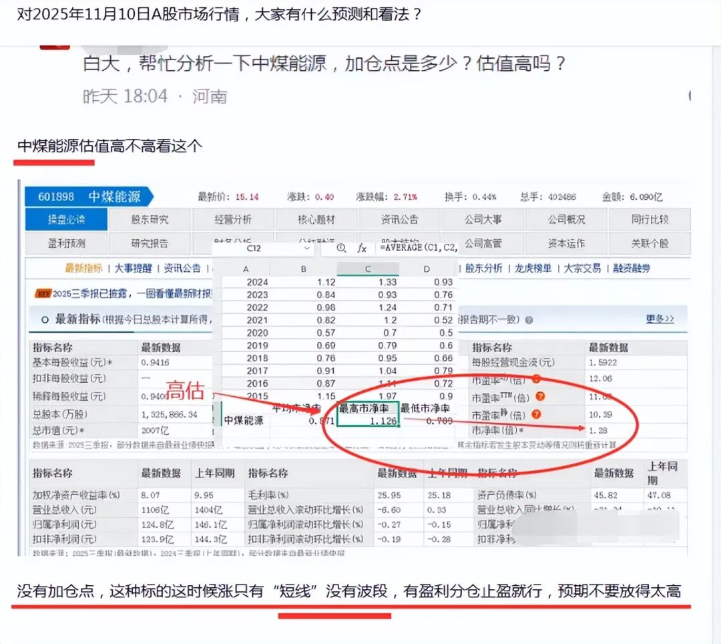Screen dimensions: 721x644
Task: Click the orange help icon beside 市盈率TTM
Action: [x=540, y=396]
